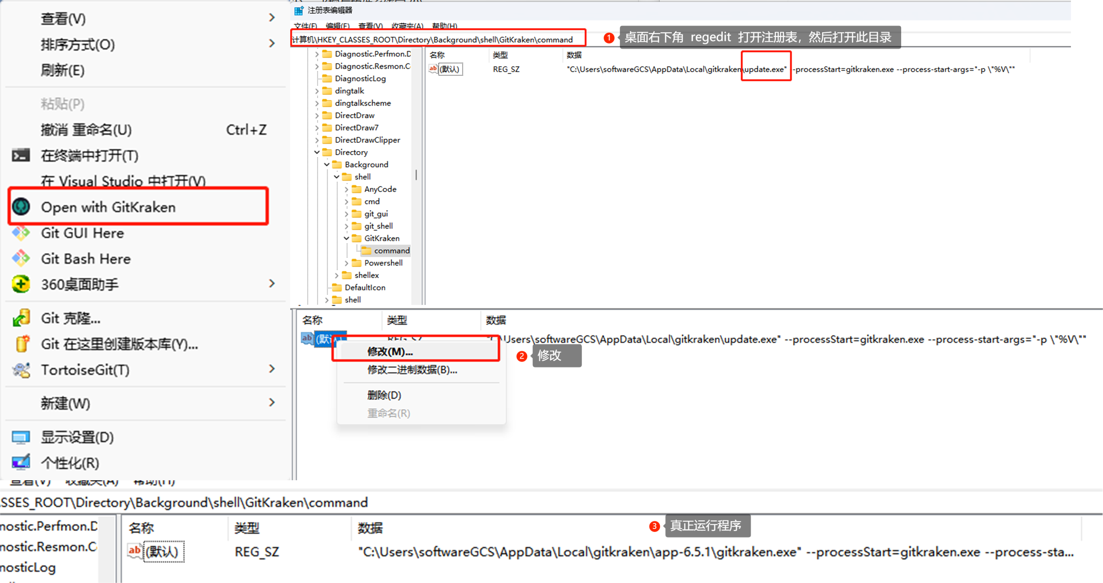Select the git_shell tree item
The height and width of the screenshot is (583, 1103).
(378, 226)
